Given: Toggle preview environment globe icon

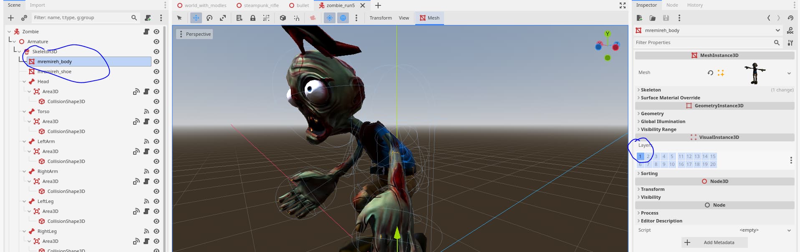Looking at the screenshot, I should (343, 18).
